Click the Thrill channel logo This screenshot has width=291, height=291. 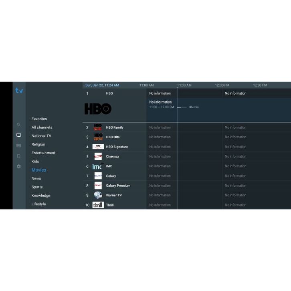98,205
